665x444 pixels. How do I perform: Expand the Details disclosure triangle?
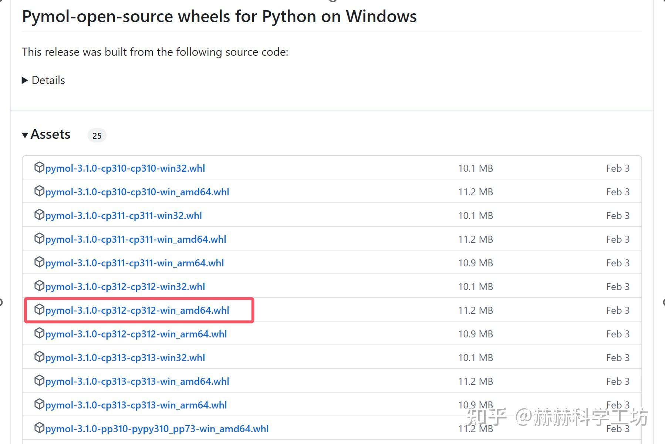coord(25,80)
